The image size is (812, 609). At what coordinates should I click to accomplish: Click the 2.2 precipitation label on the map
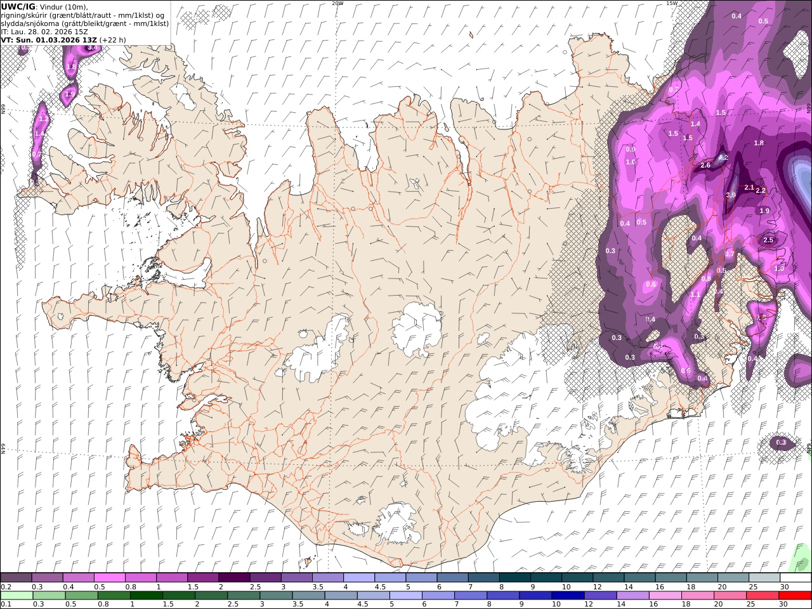761,191
